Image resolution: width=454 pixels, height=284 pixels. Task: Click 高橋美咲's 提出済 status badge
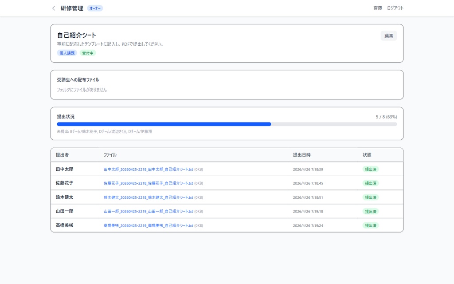[x=371, y=225]
